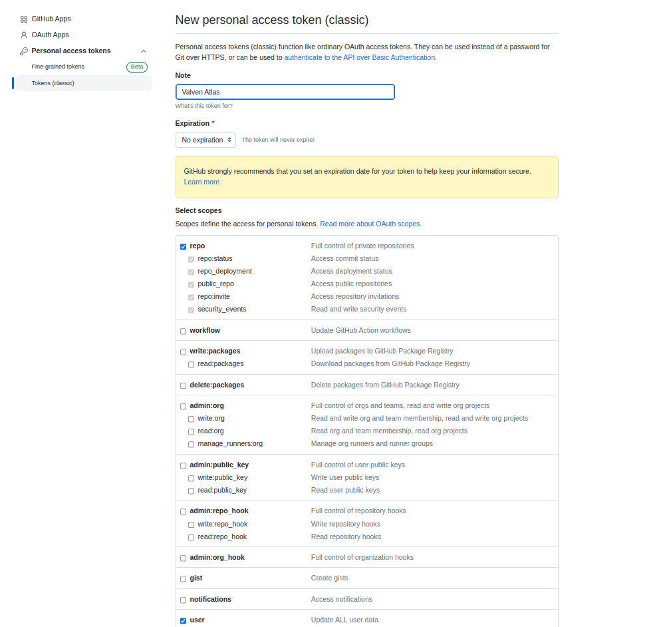Screen dimensions: 659x627
Task: Check the admin:org scope
Action: (184, 407)
